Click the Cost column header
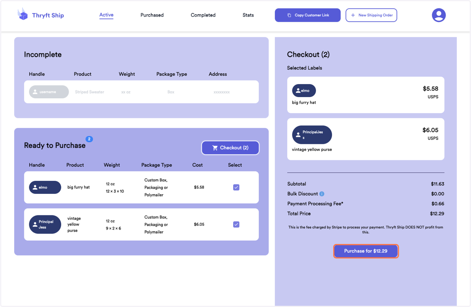The width and height of the screenshot is (471, 307). (197, 165)
